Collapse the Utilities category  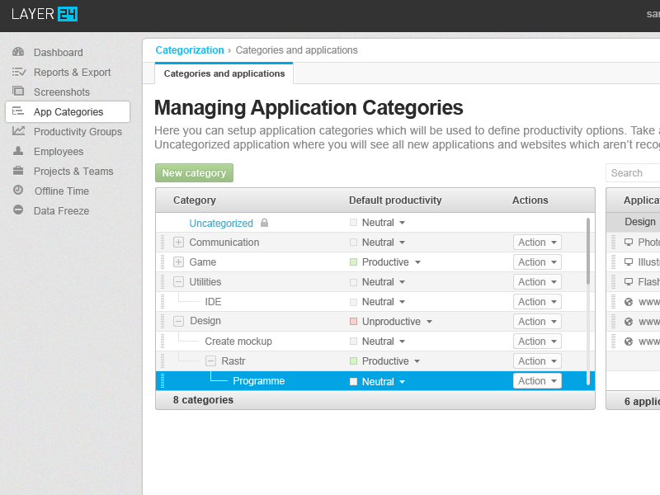click(178, 281)
